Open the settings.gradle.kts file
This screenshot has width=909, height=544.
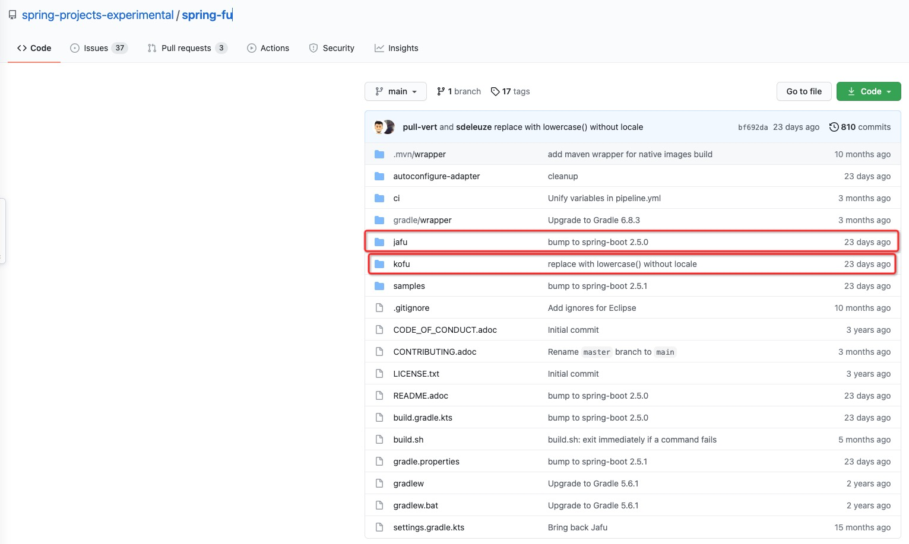tap(429, 527)
